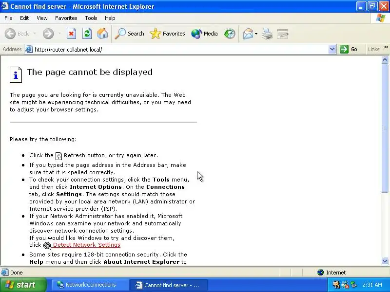
Task: Click the bold 'Internet Options' text
Action: click(96, 187)
